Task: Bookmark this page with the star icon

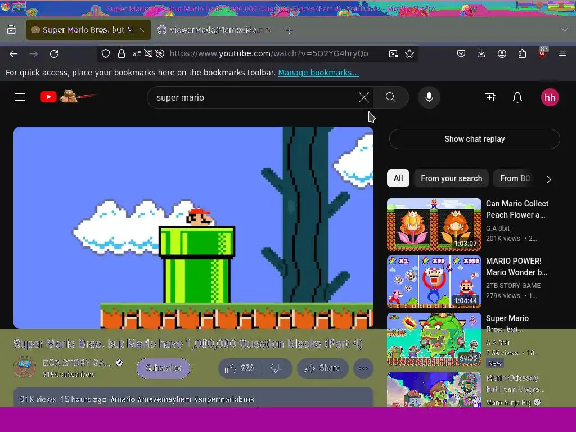Action: tap(409, 53)
